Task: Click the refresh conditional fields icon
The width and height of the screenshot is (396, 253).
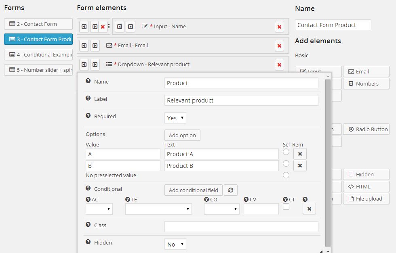Action: (231, 190)
